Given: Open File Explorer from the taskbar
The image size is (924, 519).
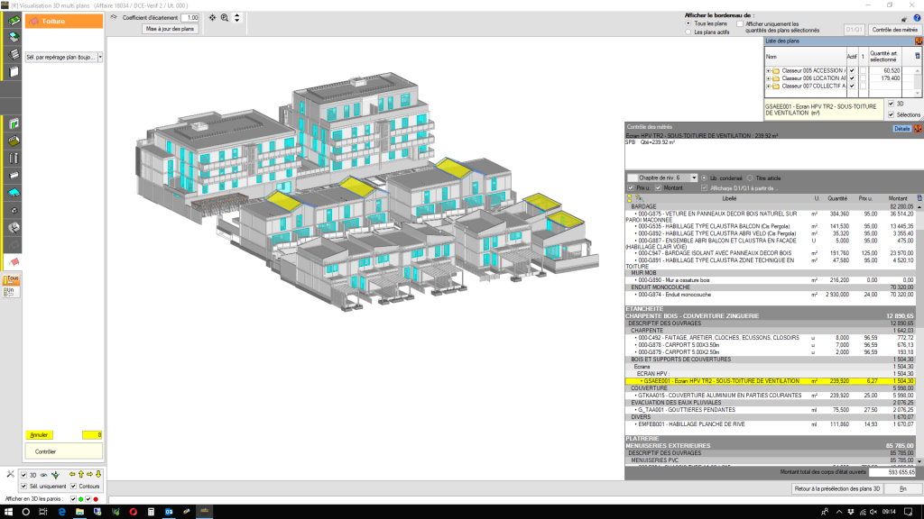Looking at the screenshot, I should pos(79,512).
